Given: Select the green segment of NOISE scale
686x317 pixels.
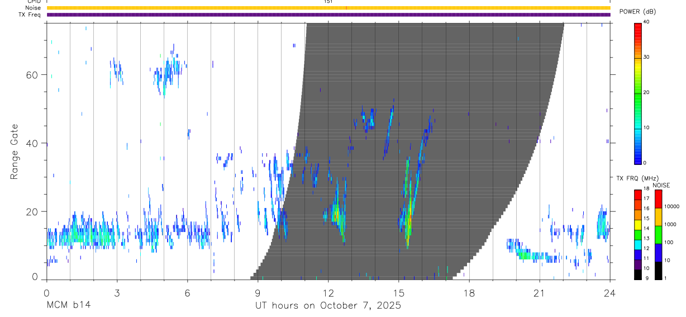Looking at the screenshot, I should coord(658,235).
